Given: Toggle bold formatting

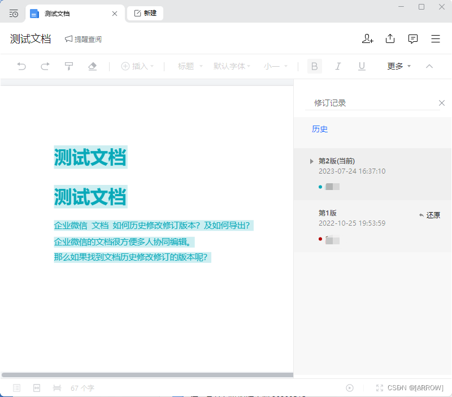Looking at the screenshot, I should pos(315,66).
